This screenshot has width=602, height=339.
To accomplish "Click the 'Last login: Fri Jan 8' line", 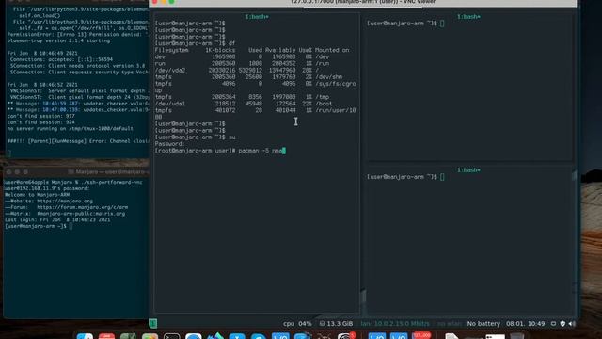I will pos(57,219).
